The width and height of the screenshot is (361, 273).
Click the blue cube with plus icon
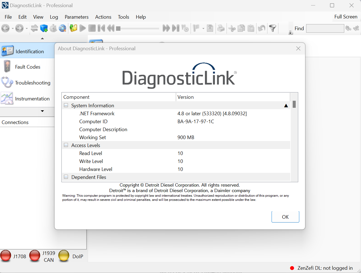pos(44,28)
